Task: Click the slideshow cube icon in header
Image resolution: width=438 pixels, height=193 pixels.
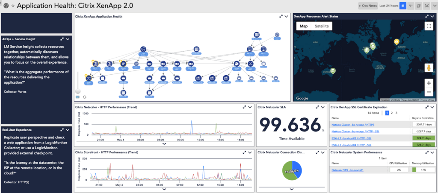Action: coord(418,6)
